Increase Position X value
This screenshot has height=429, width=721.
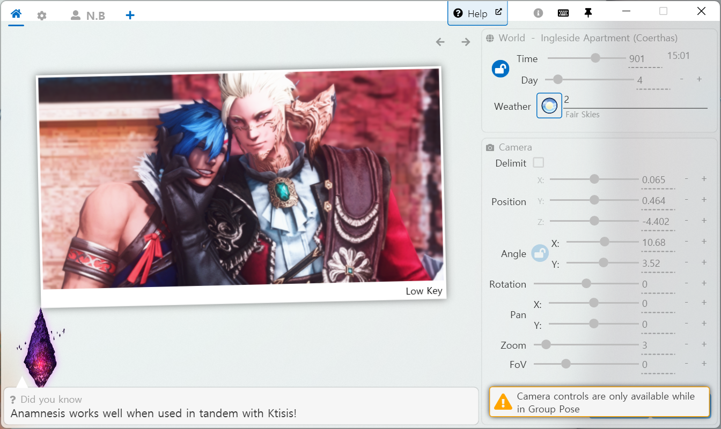(x=704, y=179)
